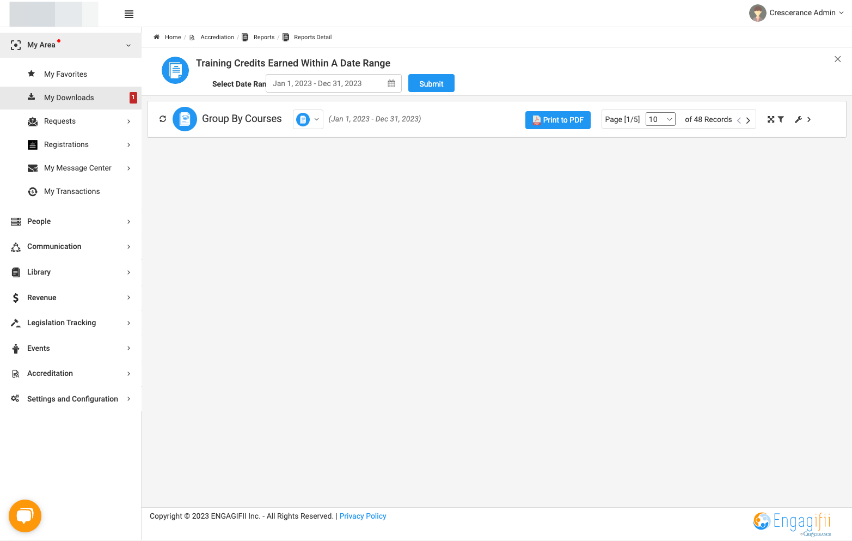Click the report refresh icon
Image resolution: width=852 pixels, height=541 pixels.
tap(163, 119)
